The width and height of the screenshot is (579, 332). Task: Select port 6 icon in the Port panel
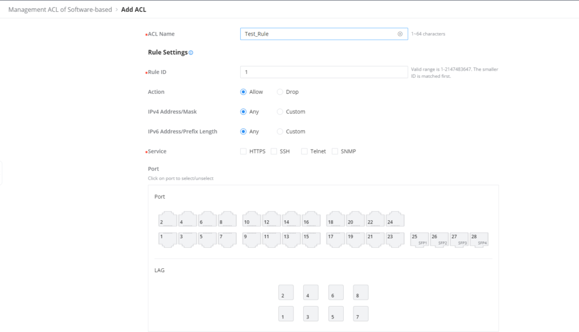click(208, 219)
